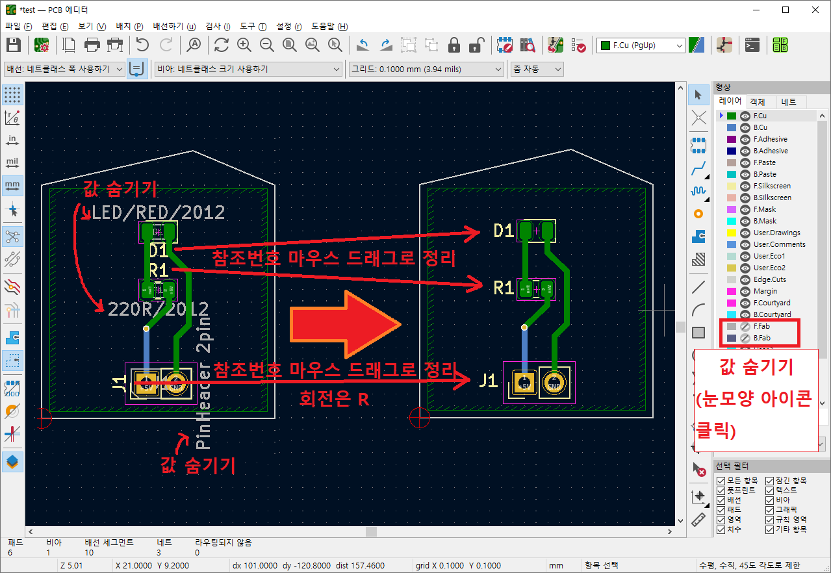Open the Footprint Library Browser icon

click(528, 45)
